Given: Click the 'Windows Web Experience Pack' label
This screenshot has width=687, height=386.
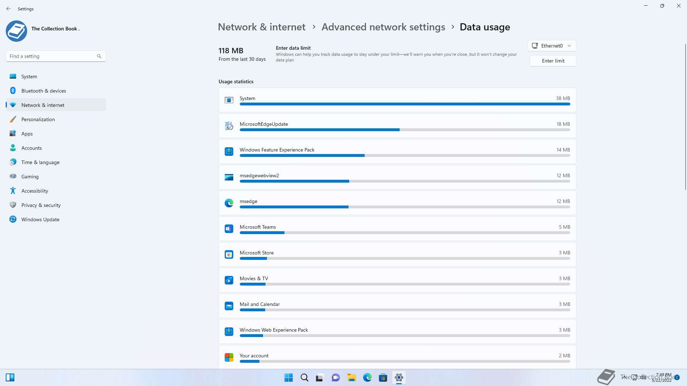Looking at the screenshot, I should [x=274, y=330].
